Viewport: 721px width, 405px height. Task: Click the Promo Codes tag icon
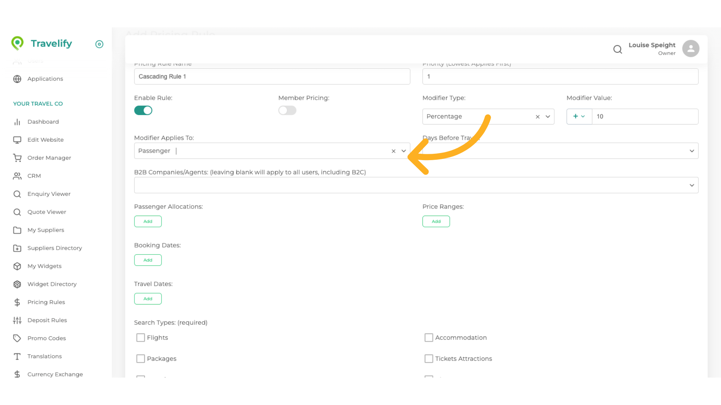[17, 338]
